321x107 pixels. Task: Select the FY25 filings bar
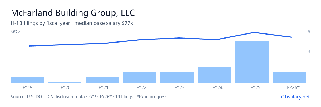pos(252,62)
